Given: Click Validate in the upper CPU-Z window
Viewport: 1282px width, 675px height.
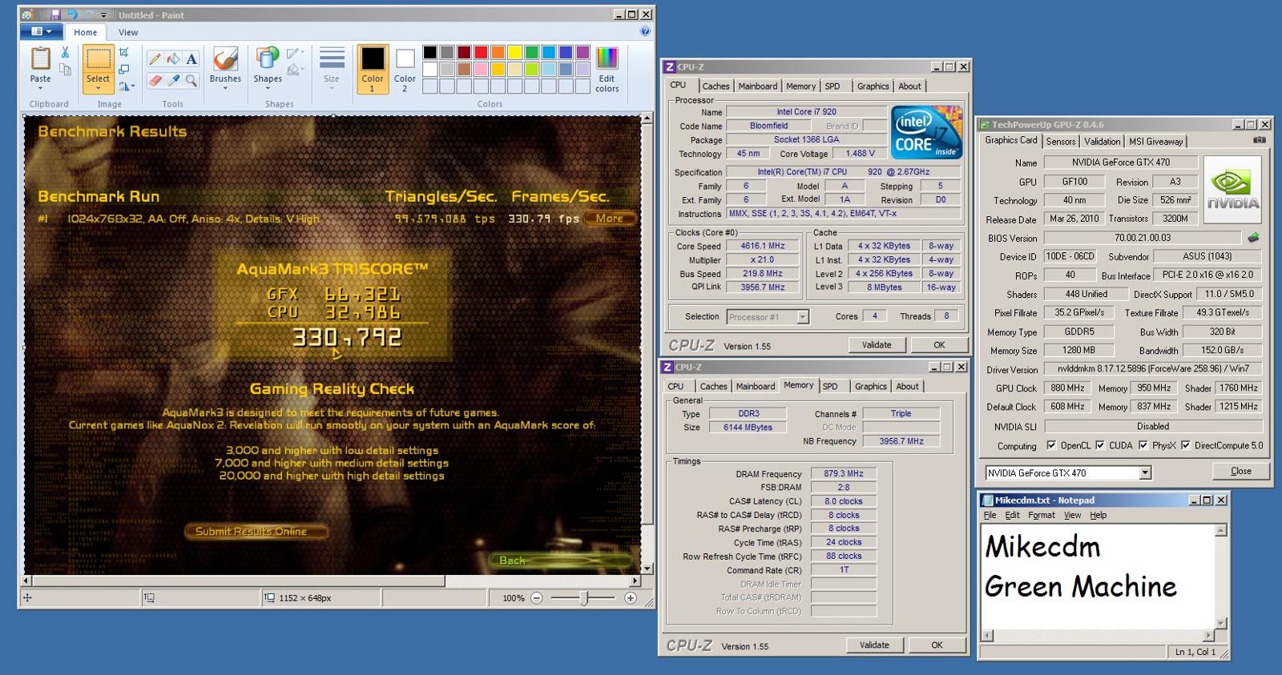Looking at the screenshot, I should (x=877, y=345).
